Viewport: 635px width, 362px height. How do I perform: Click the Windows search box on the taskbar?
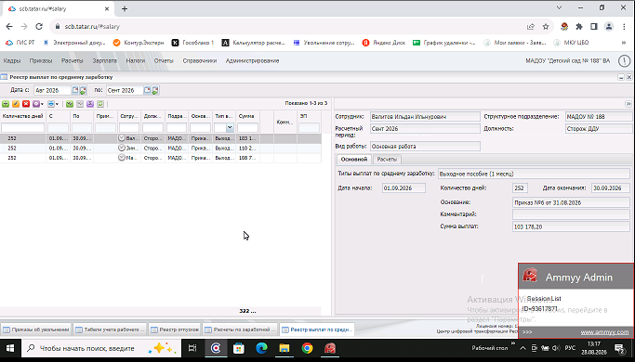pos(101,348)
